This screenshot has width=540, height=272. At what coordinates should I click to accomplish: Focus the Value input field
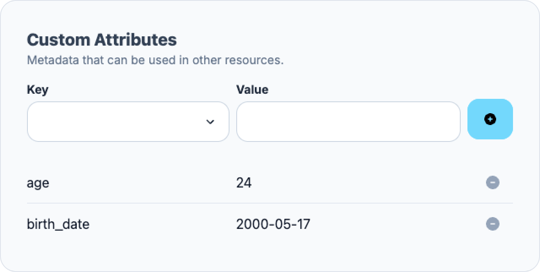point(348,122)
